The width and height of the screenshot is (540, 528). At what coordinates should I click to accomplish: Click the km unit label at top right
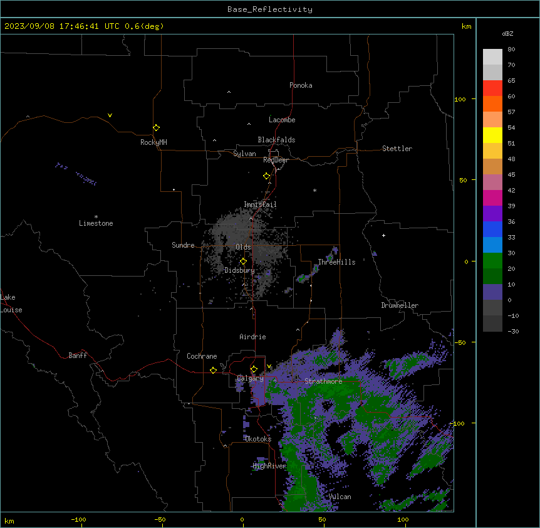tap(467, 26)
